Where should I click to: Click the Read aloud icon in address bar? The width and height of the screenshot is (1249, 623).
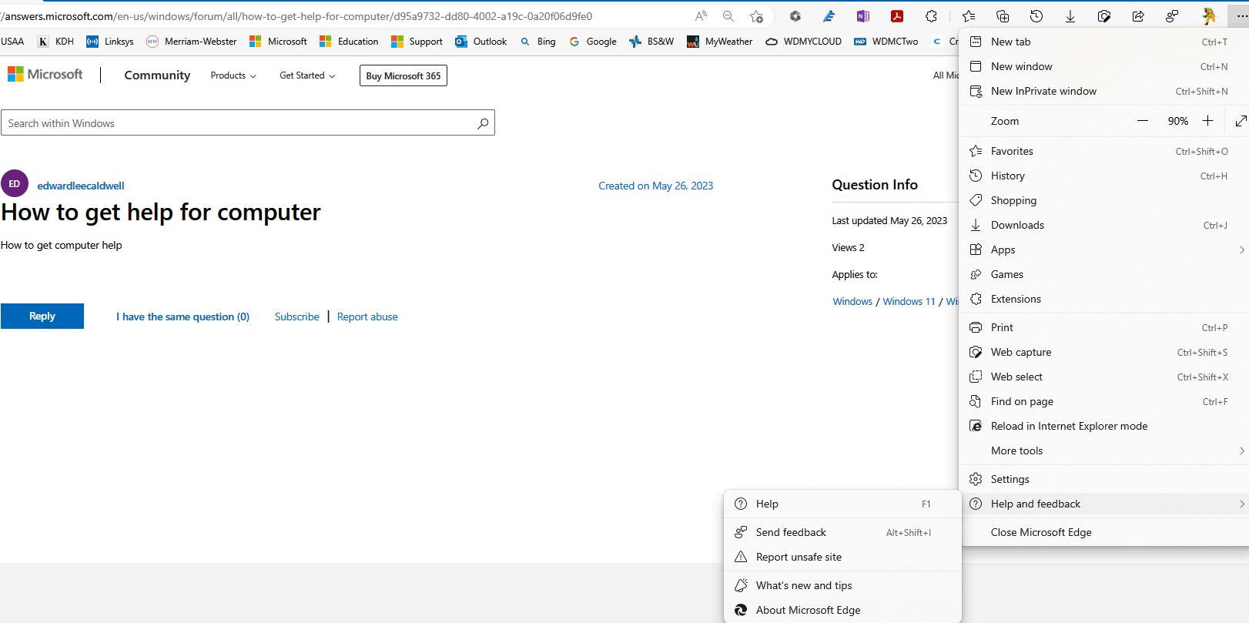pos(701,16)
